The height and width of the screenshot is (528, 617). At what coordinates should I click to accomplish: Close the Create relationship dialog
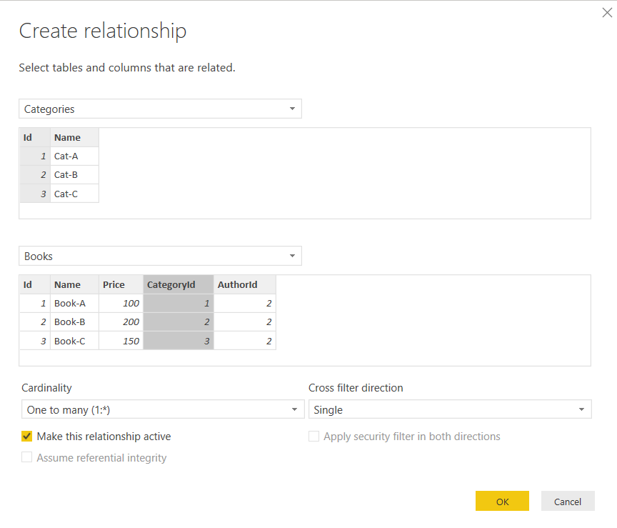tap(607, 12)
